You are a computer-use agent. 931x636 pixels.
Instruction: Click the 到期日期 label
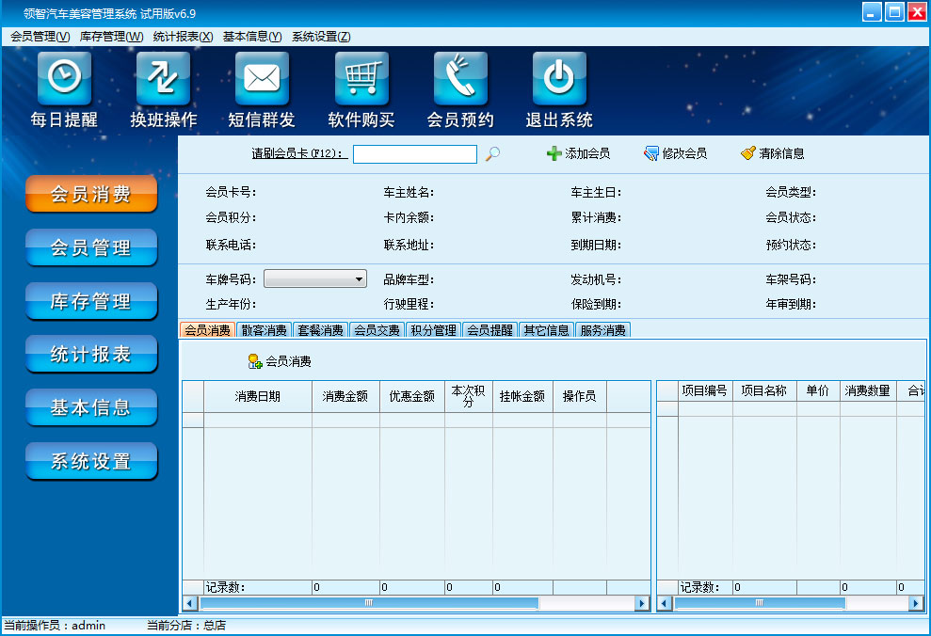pos(596,245)
